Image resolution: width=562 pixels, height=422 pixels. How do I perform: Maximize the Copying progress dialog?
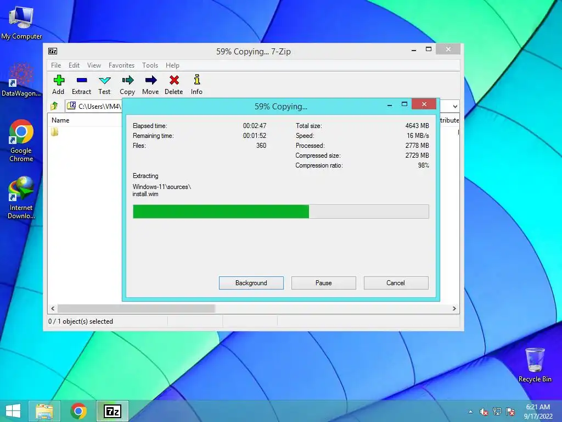404,104
